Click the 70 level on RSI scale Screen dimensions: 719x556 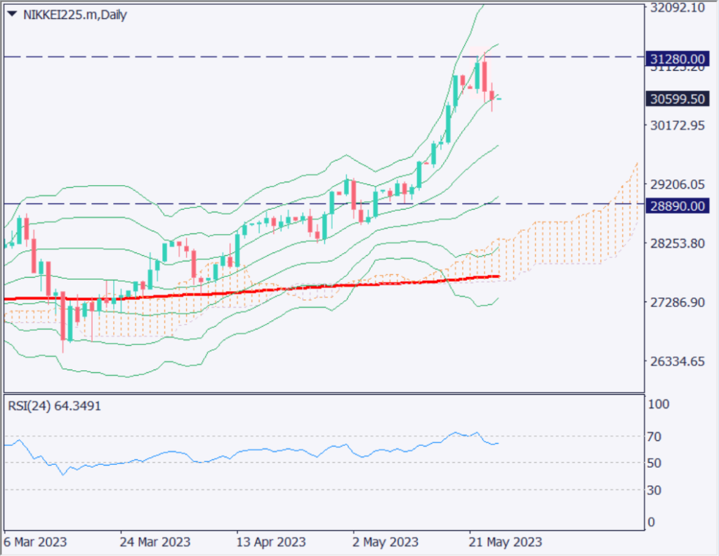pyautogui.click(x=654, y=437)
